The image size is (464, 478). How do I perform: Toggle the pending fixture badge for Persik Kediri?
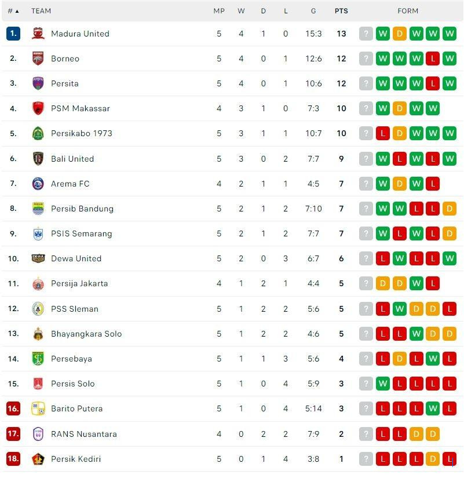coord(366,458)
